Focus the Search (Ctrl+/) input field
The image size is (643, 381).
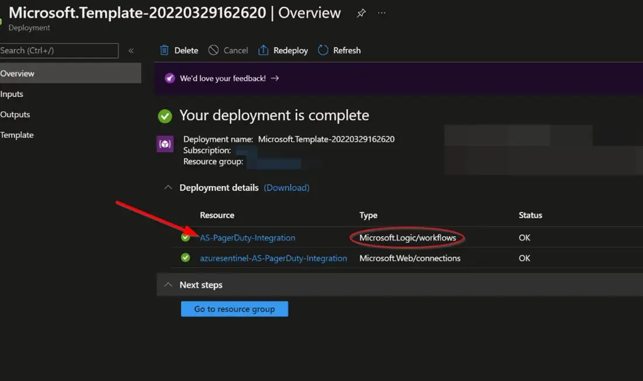coord(58,51)
